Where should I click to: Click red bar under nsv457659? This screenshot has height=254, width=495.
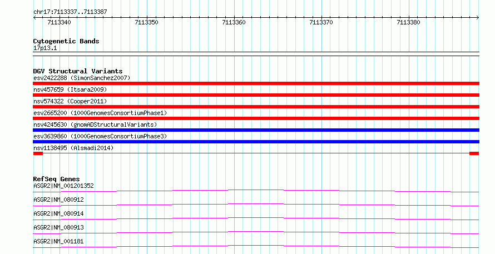coord(256,95)
